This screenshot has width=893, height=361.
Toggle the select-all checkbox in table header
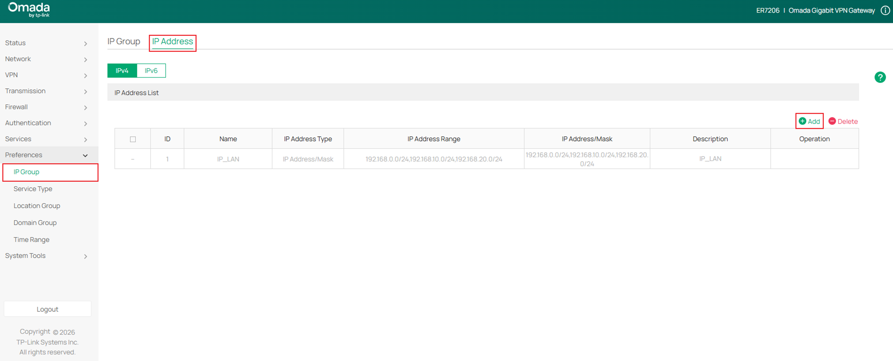pyautogui.click(x=132, y=139)
